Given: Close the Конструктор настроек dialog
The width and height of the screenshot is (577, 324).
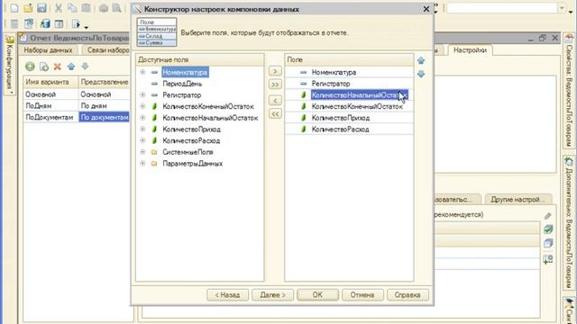Looking at the screenshot, I should (x=426, y=9).
